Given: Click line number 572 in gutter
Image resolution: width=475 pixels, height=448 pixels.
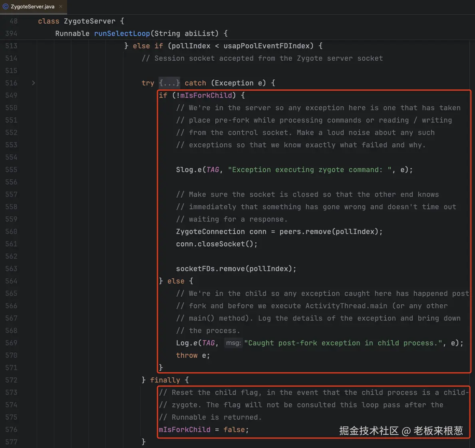Looking at the screenshot, I should pos(11,380).
